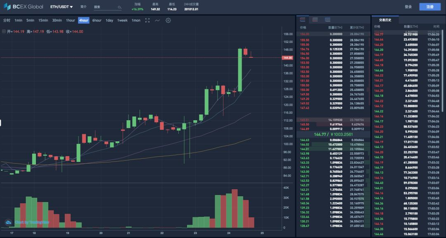The image size is (446, 238).
Task: Select the 15min timeframe
Action: tap(43, 20)
